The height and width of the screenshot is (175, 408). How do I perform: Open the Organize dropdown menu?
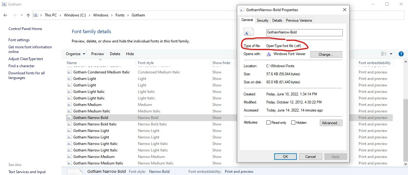[x=75, y=54]
